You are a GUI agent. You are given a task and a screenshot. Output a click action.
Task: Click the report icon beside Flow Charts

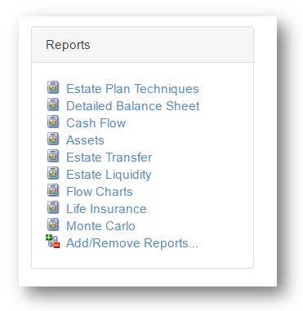pos(53,190)
